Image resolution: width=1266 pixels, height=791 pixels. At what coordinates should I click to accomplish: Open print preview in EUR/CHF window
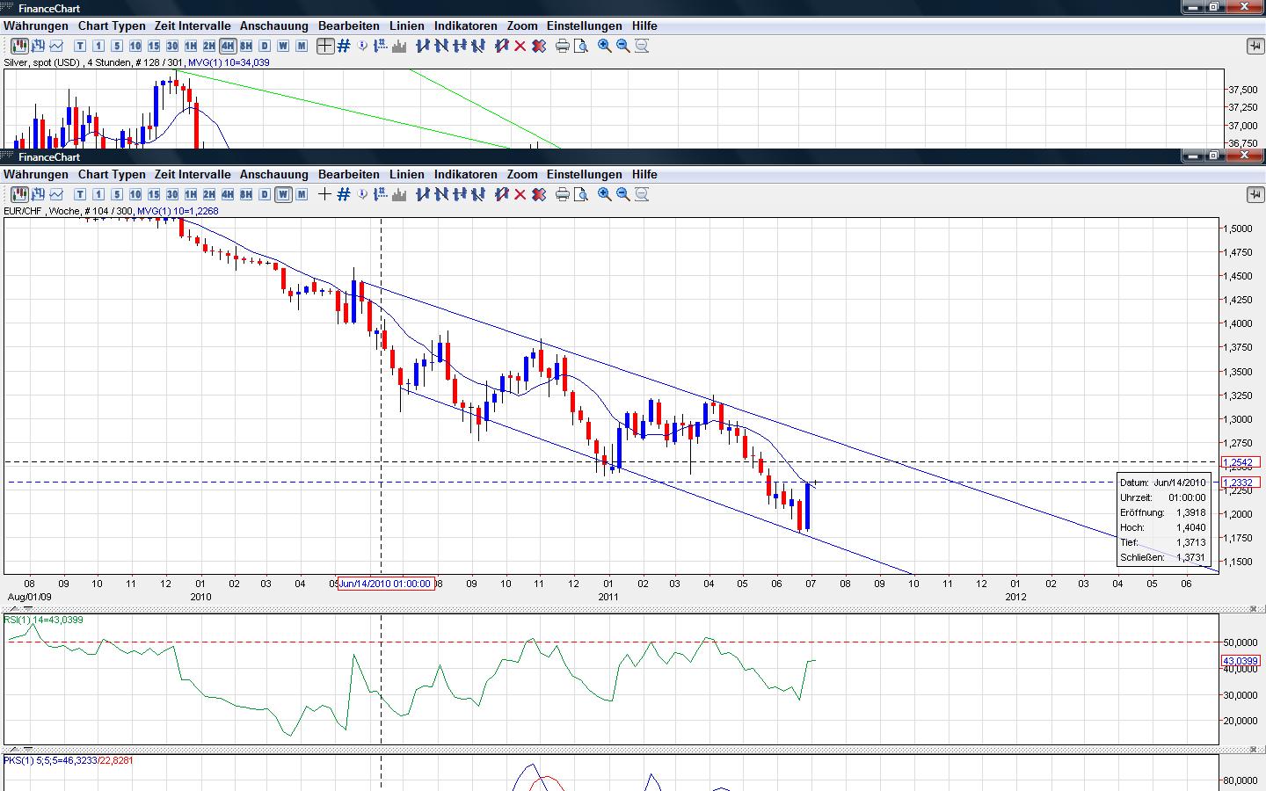580,194
